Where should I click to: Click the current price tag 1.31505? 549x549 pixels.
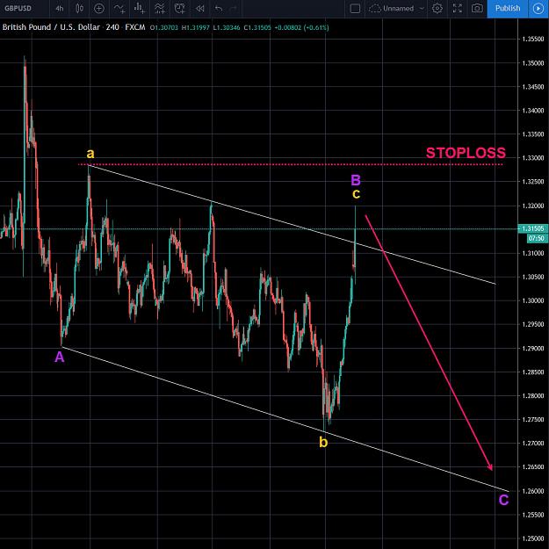click(532, 228)
